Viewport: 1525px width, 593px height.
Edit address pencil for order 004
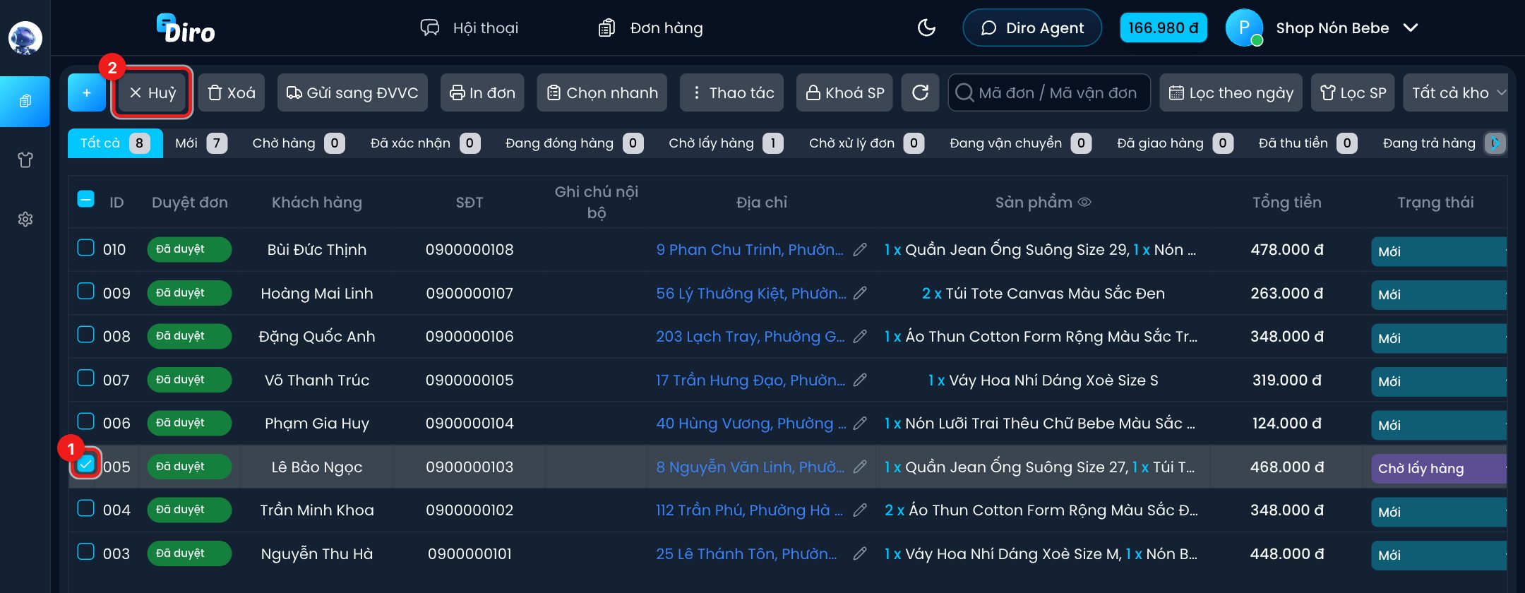tap(860, 510)
